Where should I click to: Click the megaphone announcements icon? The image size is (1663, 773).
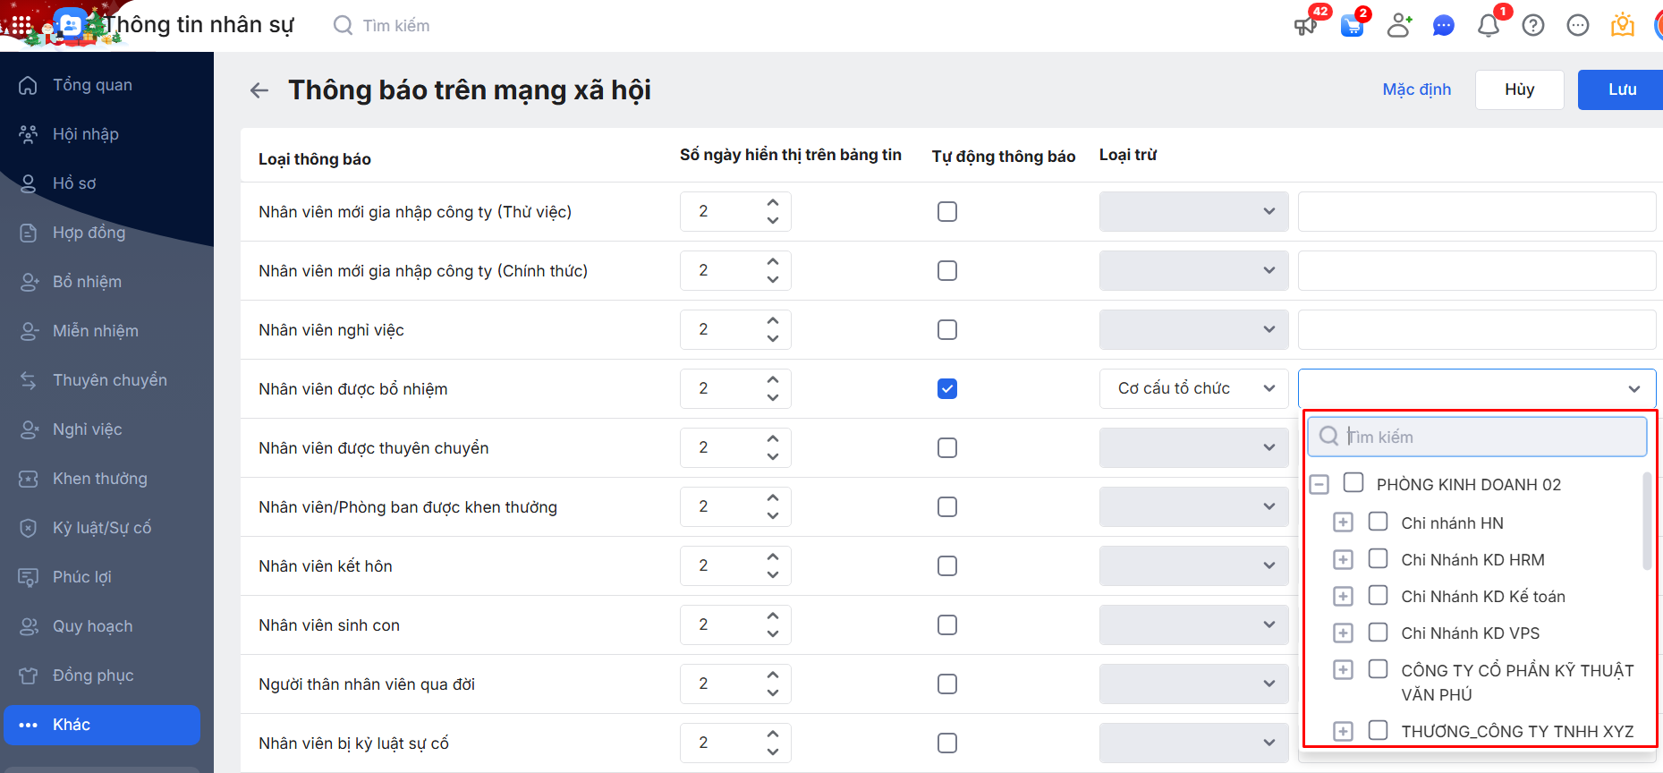(1306, 25)
